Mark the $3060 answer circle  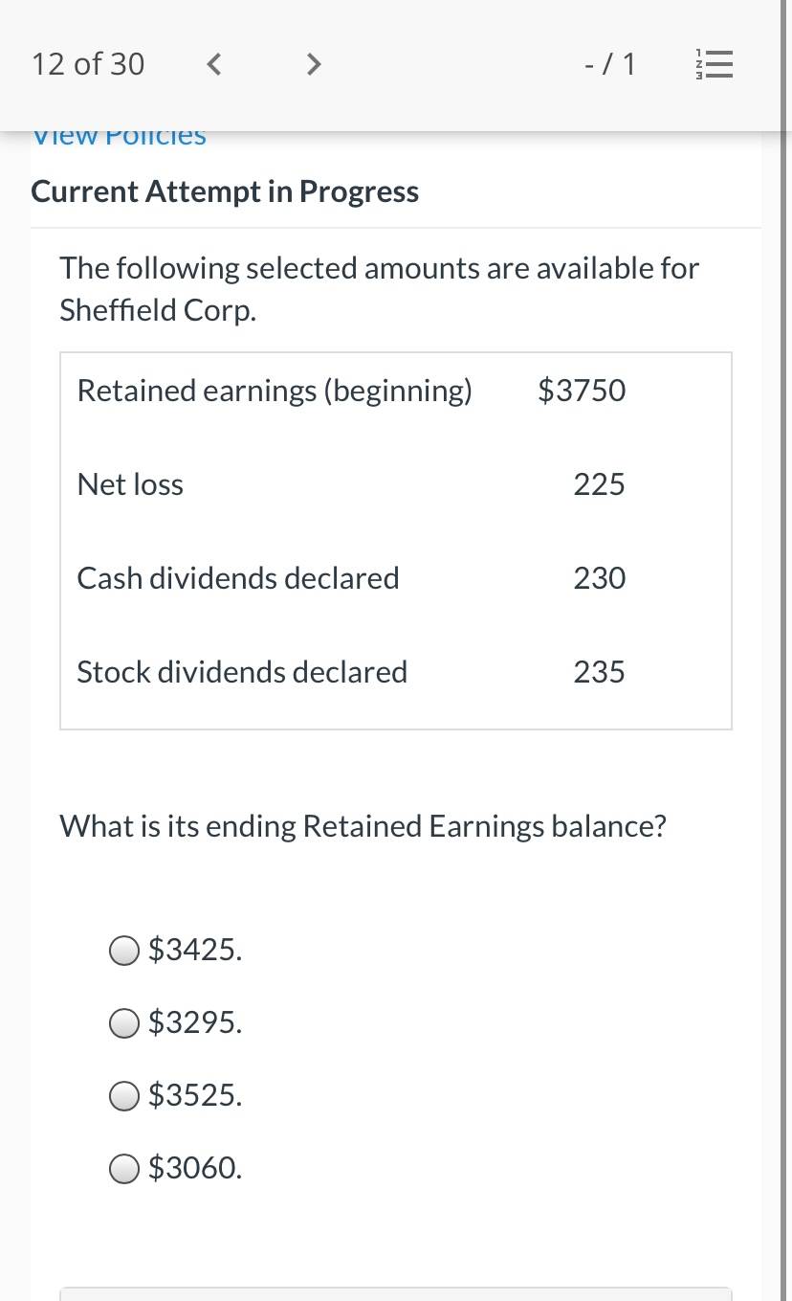click(x=125, y=1168)
